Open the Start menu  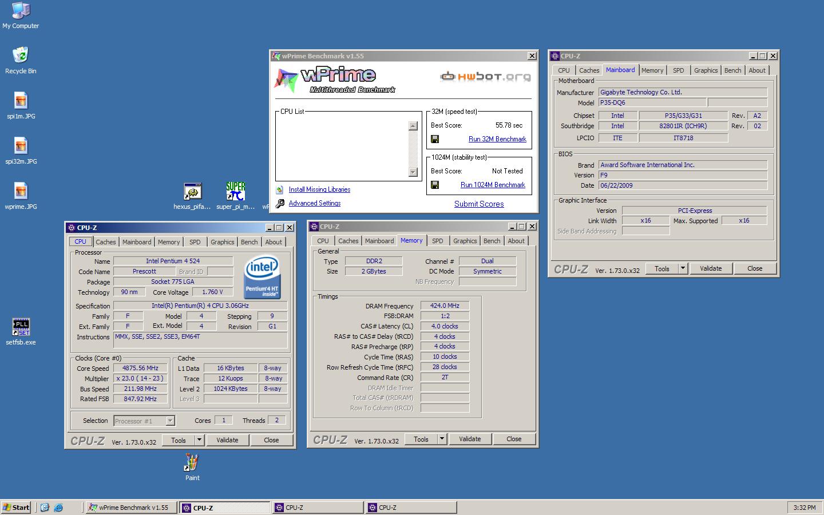pyautogui.click(x=16, y=508)
